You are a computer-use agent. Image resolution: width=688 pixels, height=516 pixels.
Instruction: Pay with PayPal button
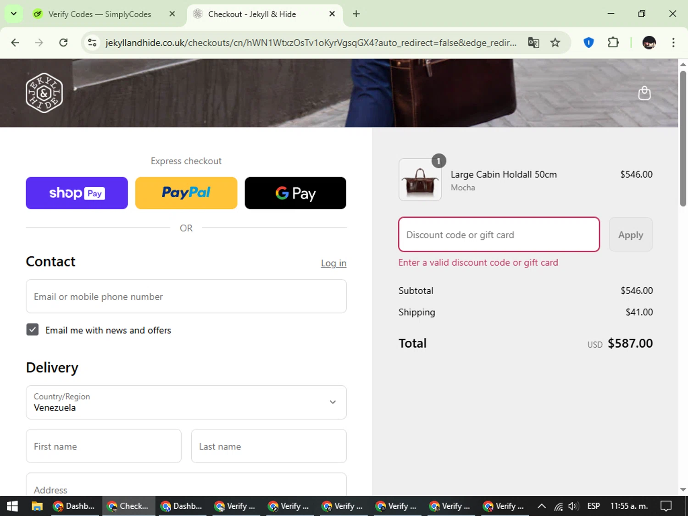pos(186,193)
